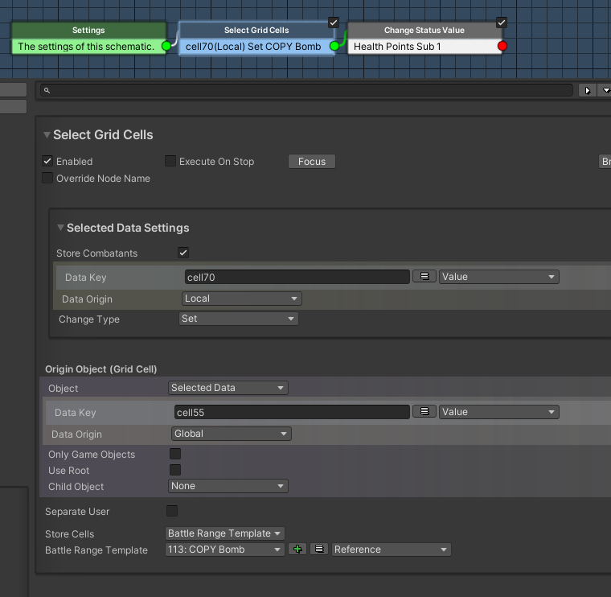
Task: Open Value dropdown for cell70 Data Key
Action: tap(498, 277)
